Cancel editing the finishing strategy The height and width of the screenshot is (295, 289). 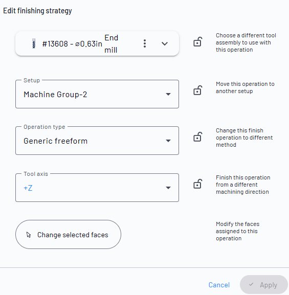pos(219,285)
